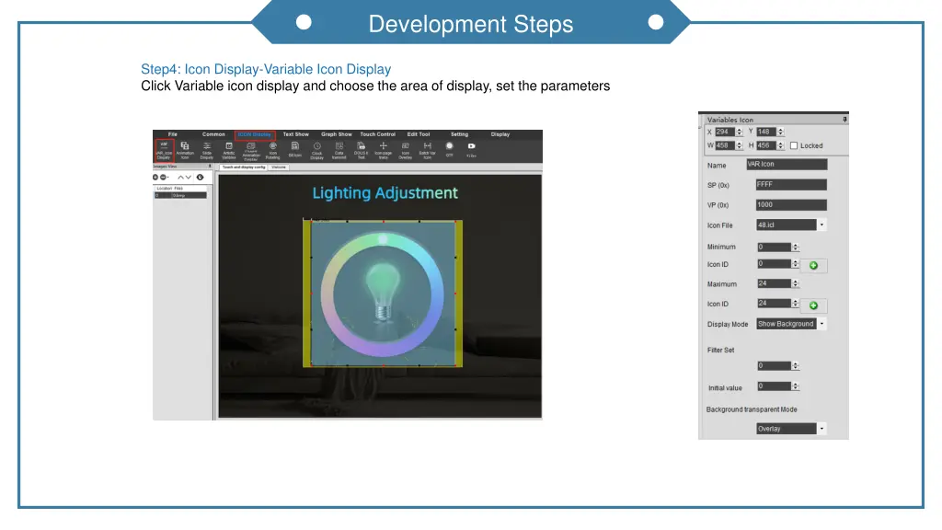Open the Display Mode dropdown

(821, 323)
